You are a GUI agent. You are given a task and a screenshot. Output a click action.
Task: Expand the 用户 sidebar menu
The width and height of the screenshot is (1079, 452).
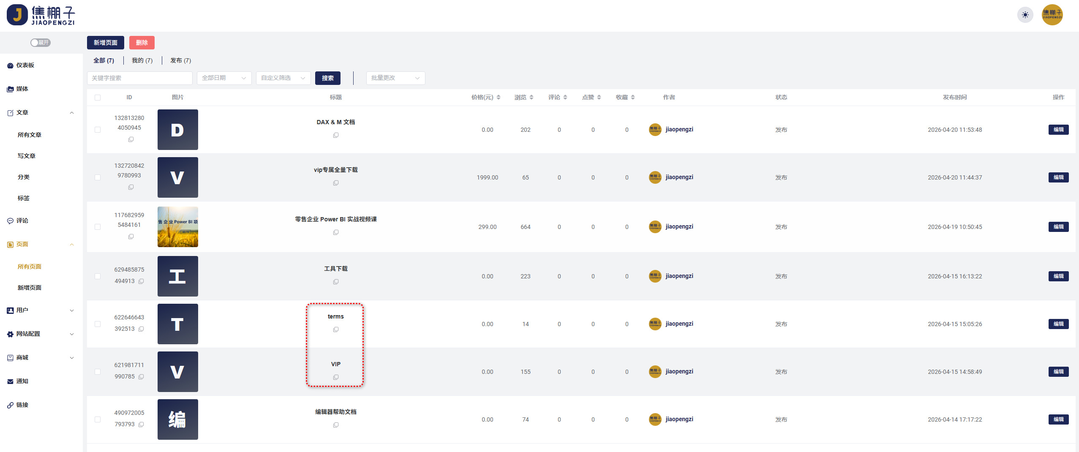tap(41, 310)
